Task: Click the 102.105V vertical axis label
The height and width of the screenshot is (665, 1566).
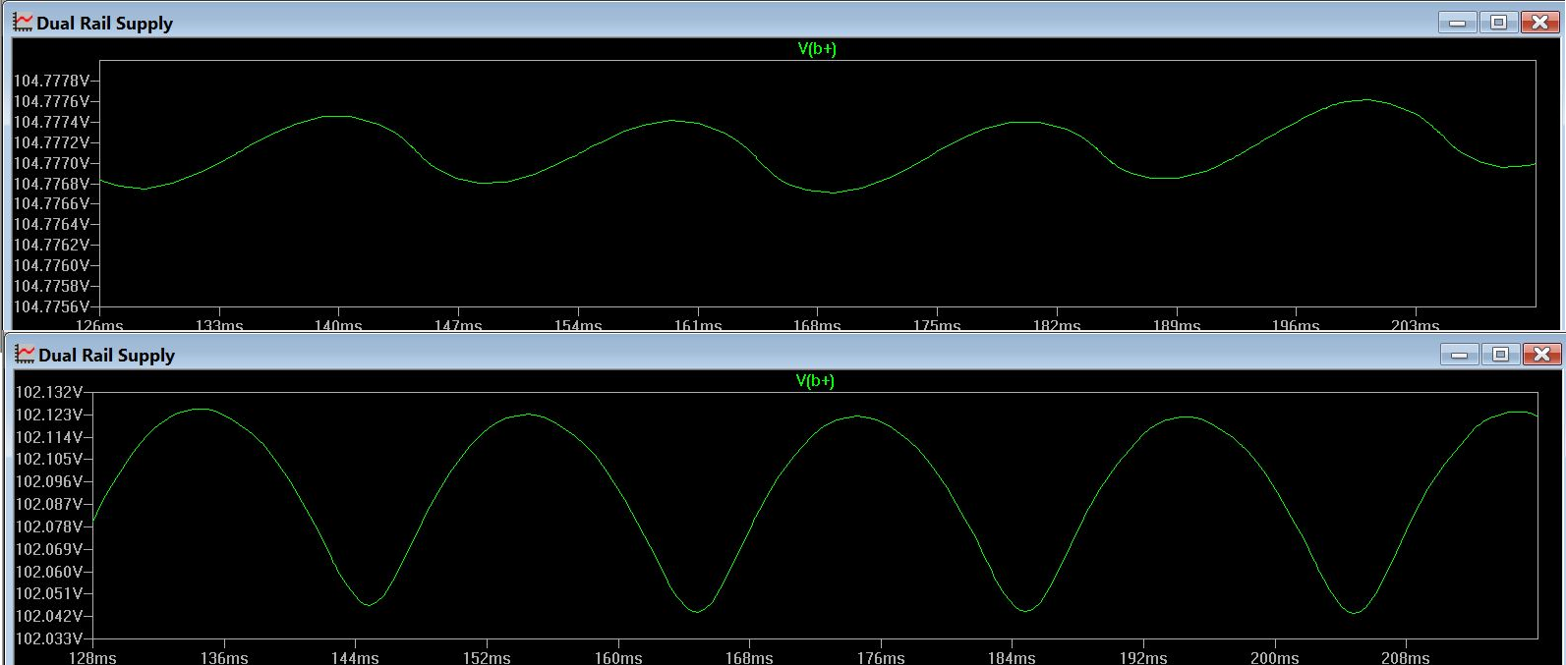Action: [49, 459]
